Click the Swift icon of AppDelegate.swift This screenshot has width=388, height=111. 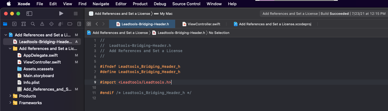[x=19, y=55]
